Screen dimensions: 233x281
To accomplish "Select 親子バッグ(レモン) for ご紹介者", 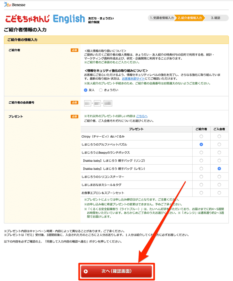I will (201, 169).
